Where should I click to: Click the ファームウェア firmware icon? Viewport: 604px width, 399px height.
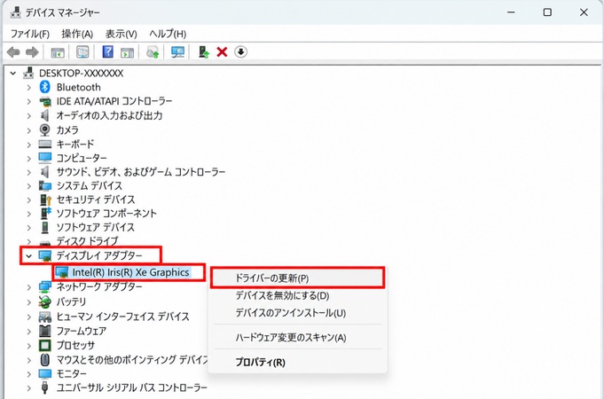click(44, 331)
